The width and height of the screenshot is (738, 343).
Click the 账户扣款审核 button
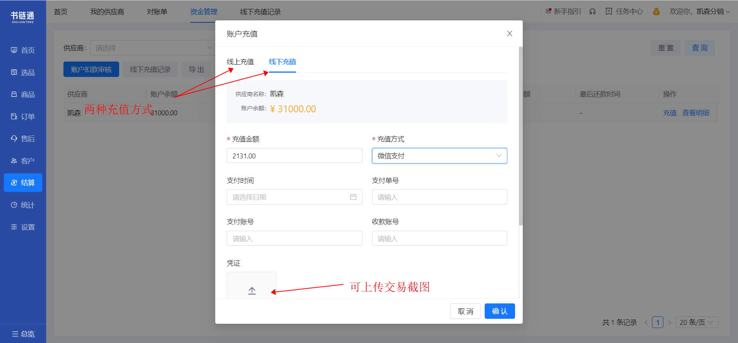tap(91, 69)
